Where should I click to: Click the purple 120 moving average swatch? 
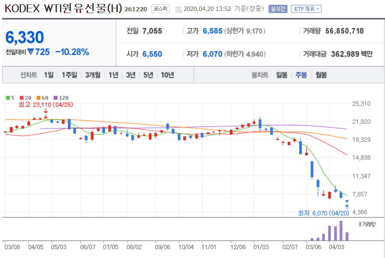coord(55,98)
